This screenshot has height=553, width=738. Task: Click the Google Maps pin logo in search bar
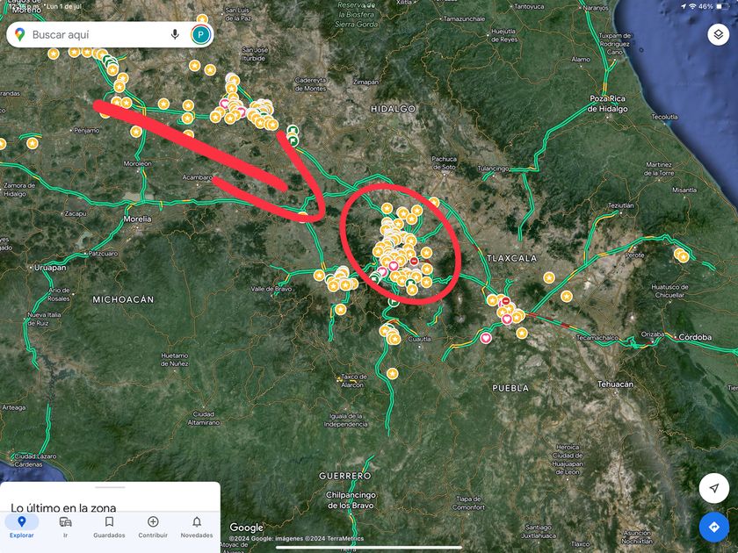[x=20, y=34]
